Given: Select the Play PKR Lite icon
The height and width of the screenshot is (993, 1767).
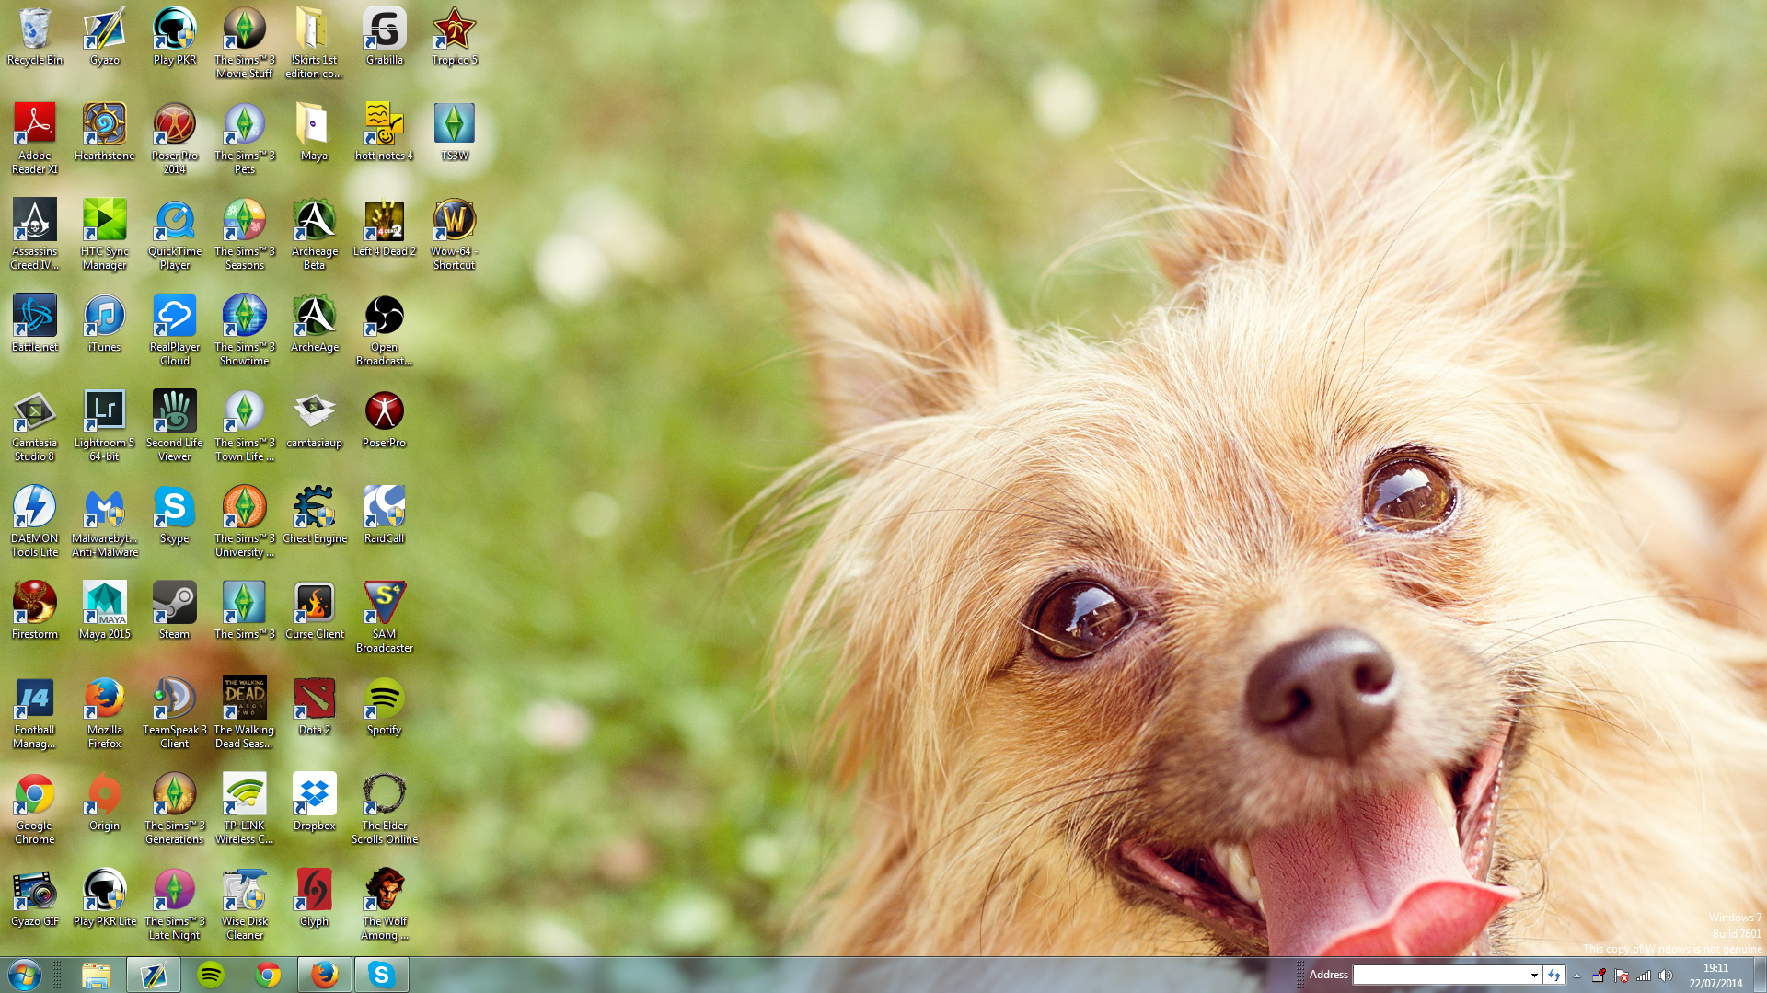Looking at the screenshot, I should coord(105,898).
